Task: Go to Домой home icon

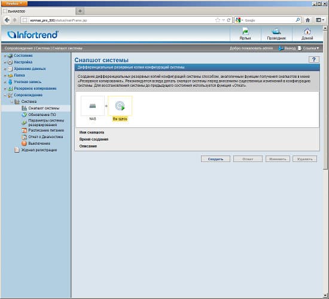Action: pos(307,32)
